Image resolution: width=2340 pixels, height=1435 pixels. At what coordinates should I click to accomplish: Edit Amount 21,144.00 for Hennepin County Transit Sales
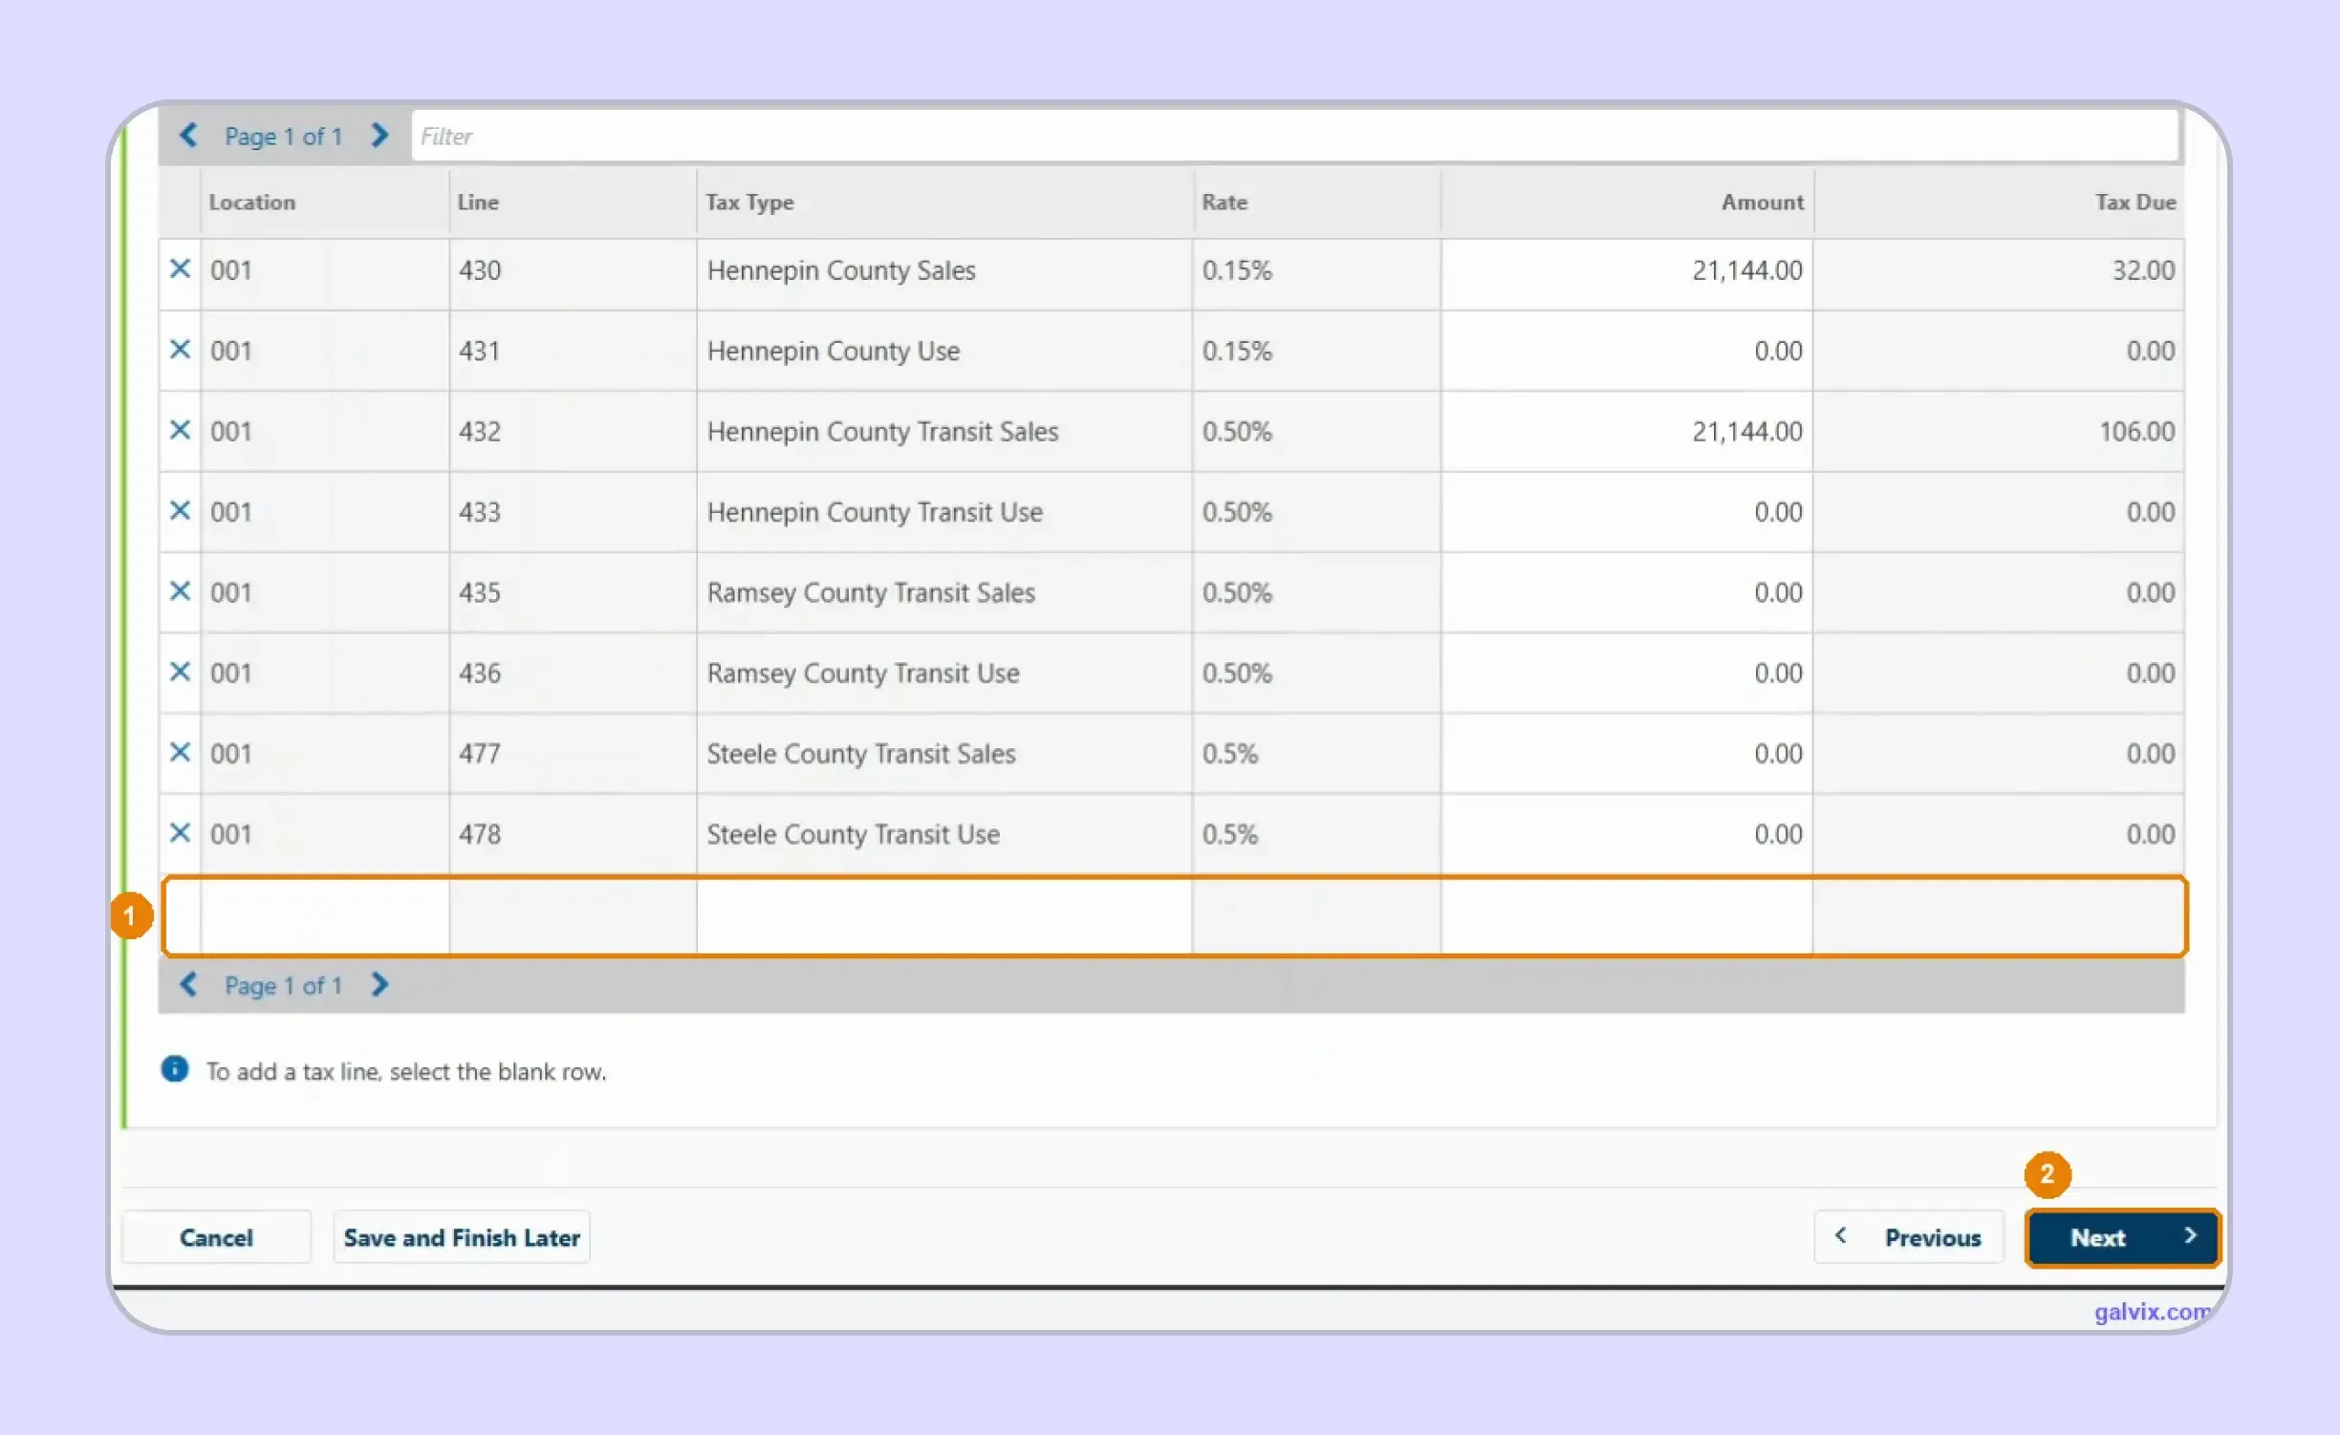click(1627, 431)
